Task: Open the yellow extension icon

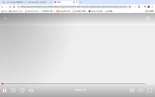Action: (x=135, y=7)
